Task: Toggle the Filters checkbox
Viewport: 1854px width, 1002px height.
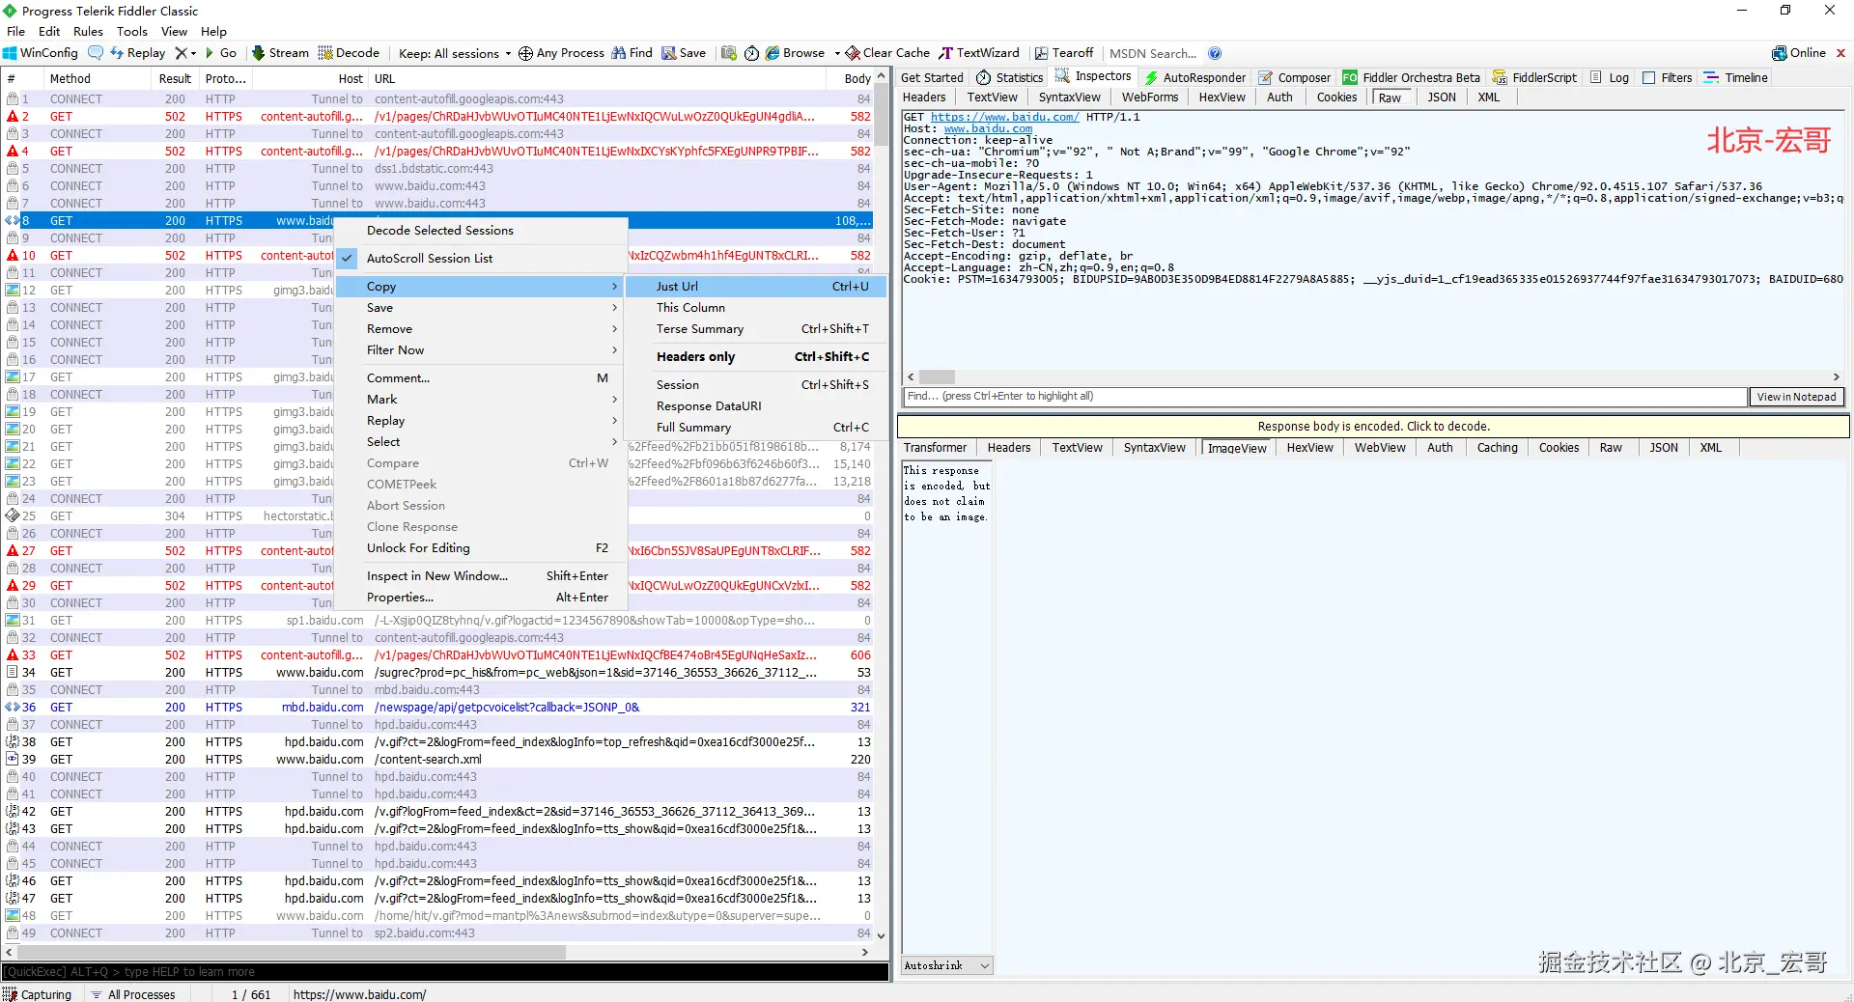Action: [1649, 77]
